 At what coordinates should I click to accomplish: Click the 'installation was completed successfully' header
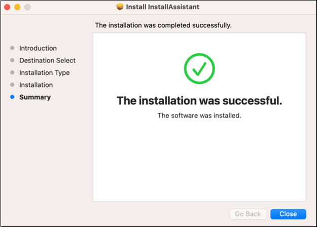click(x=163, y=25)
